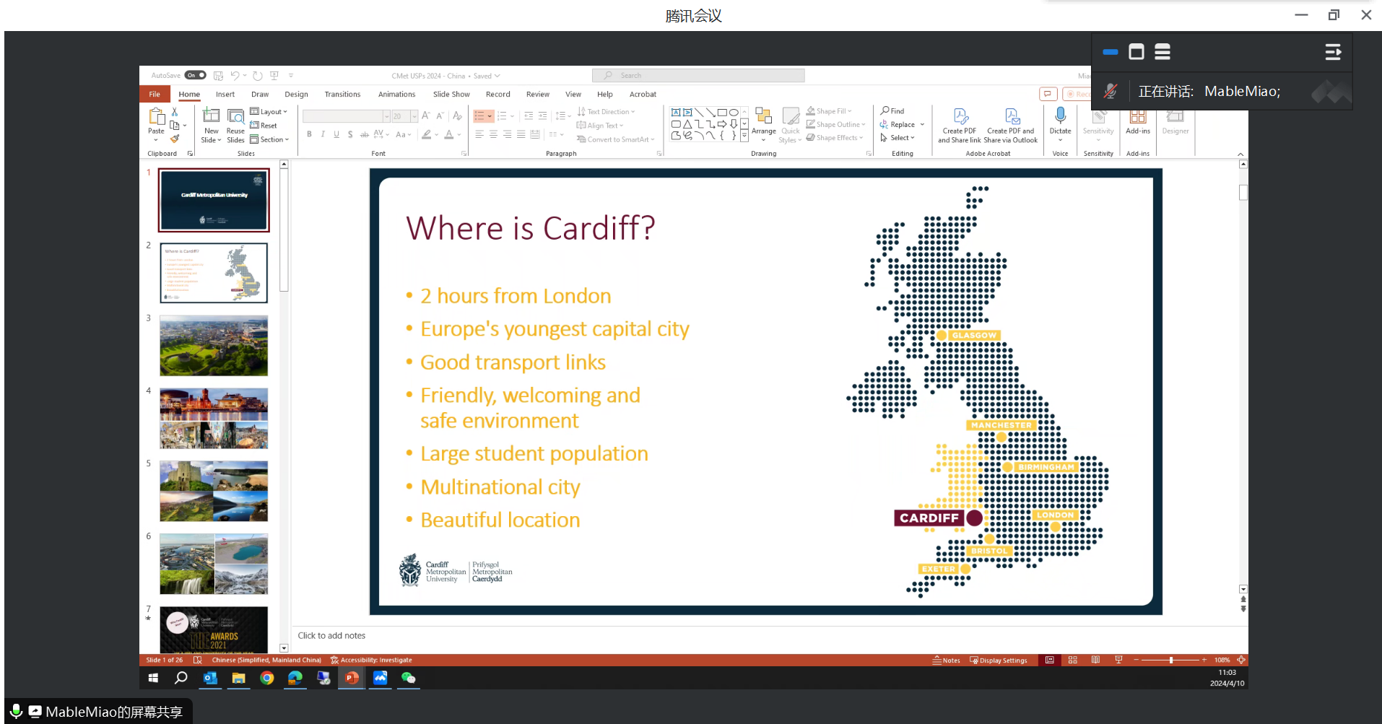Open the File tab

coord(155,95)
